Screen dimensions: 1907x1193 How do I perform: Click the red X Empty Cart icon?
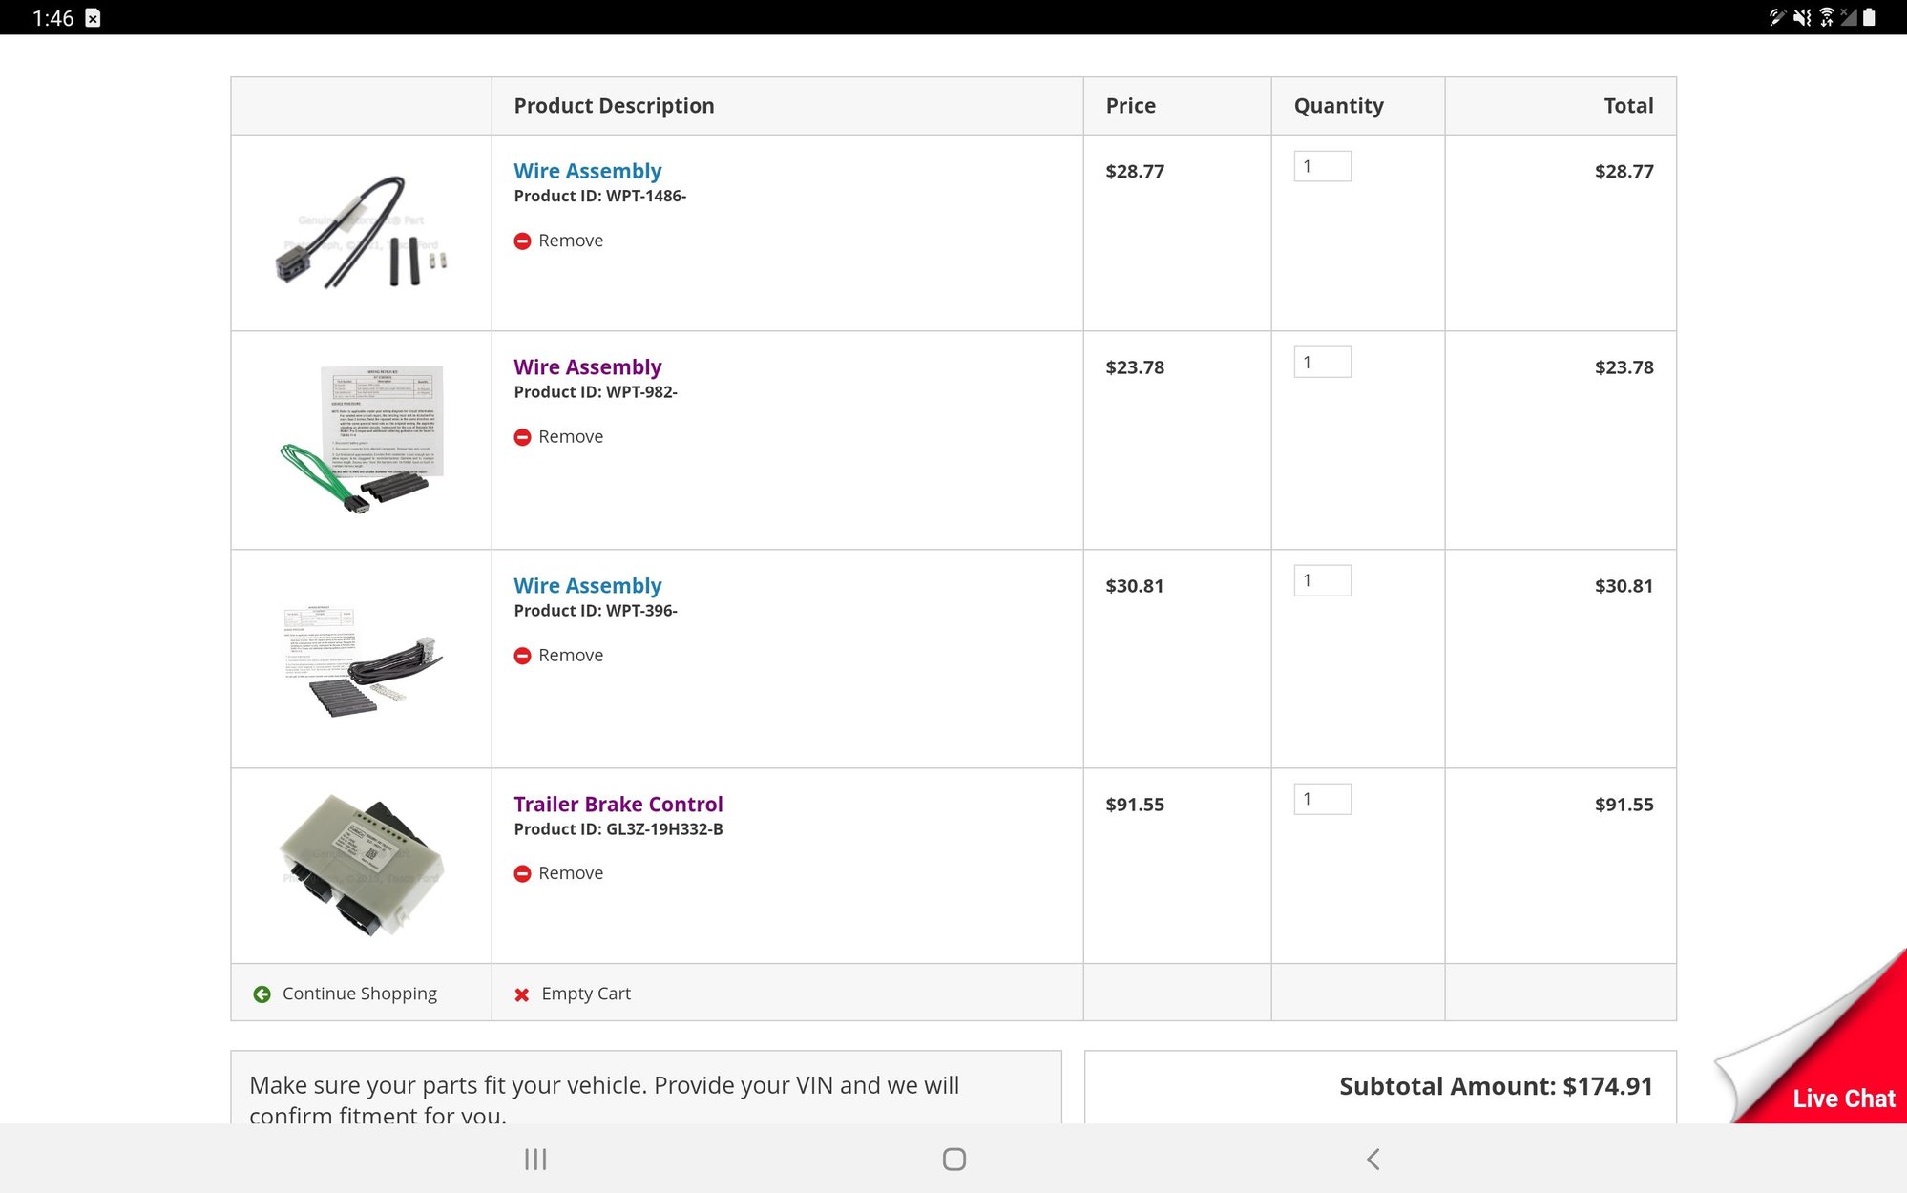click(521, 994)
